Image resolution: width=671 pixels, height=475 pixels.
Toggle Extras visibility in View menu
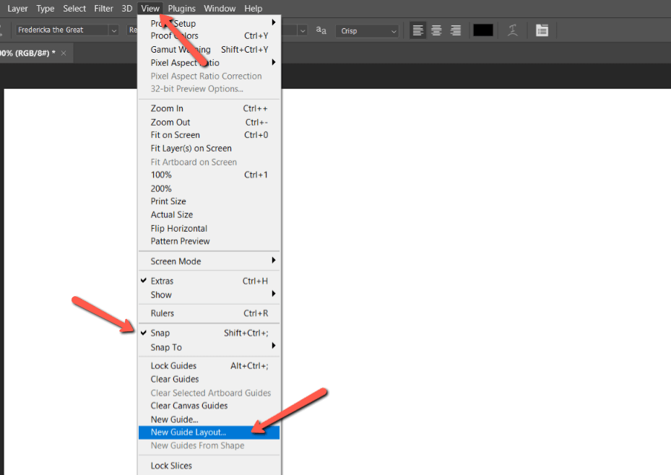(162, 281)
